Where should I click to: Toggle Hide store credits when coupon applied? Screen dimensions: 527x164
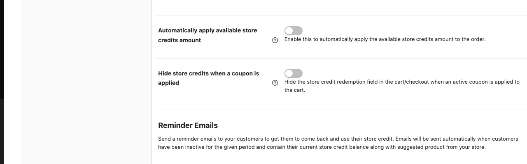click(294, 73)
